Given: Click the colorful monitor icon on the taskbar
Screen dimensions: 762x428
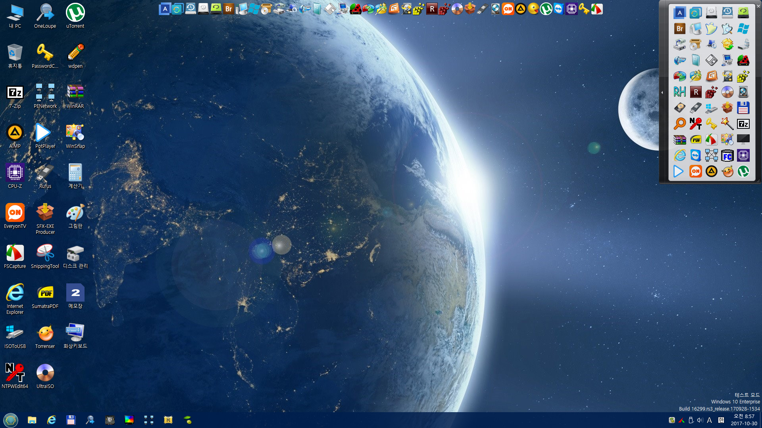Looking at the screenshot, I should (x=129, y=420).
